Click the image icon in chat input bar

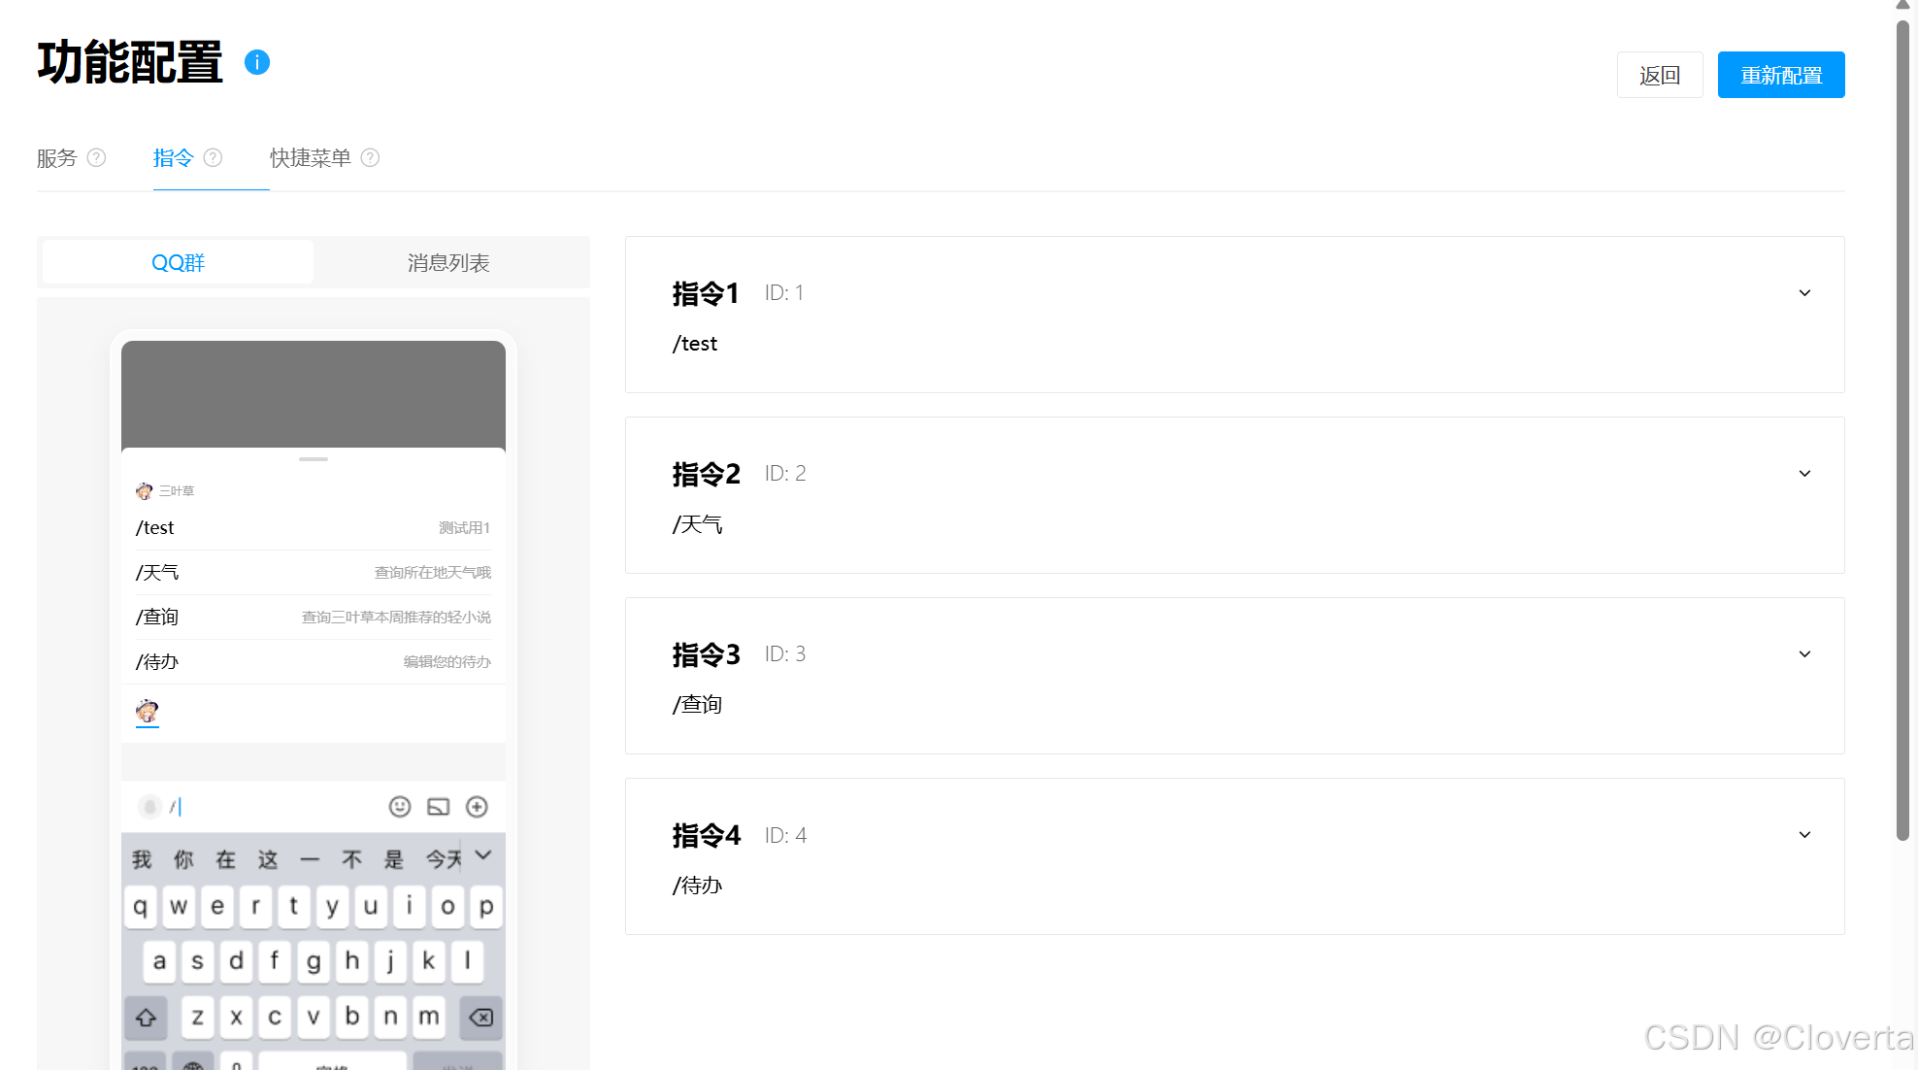439,807
